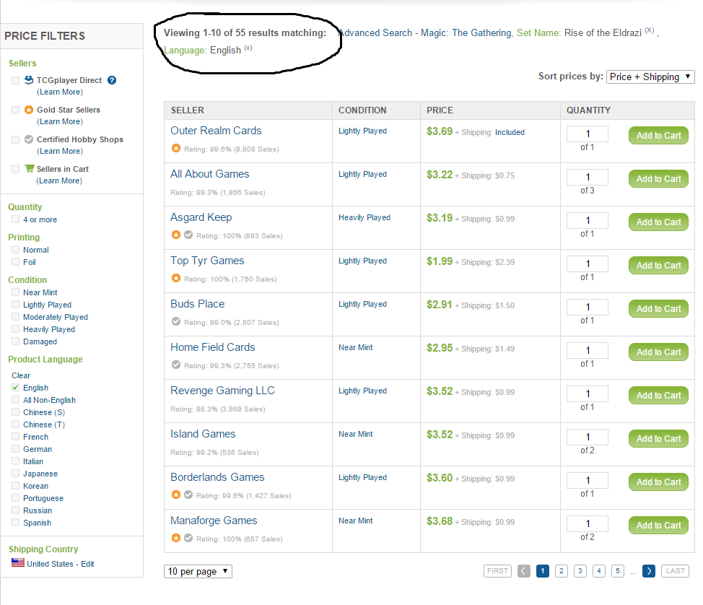Click Buds Place certified checkmark badge
The image size is (703, 605).
tap(176, 321)
